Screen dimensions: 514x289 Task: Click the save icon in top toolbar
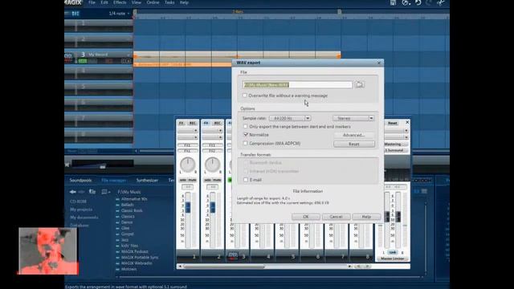click(393, 2)
